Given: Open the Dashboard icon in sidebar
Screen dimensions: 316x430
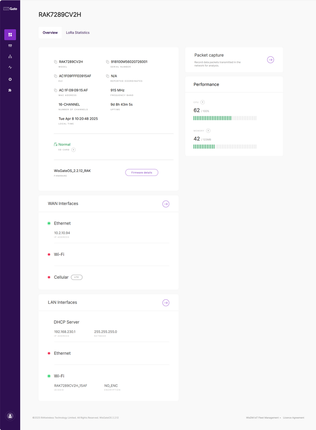Looking at the screenshot, I should [x=10, y=35].
